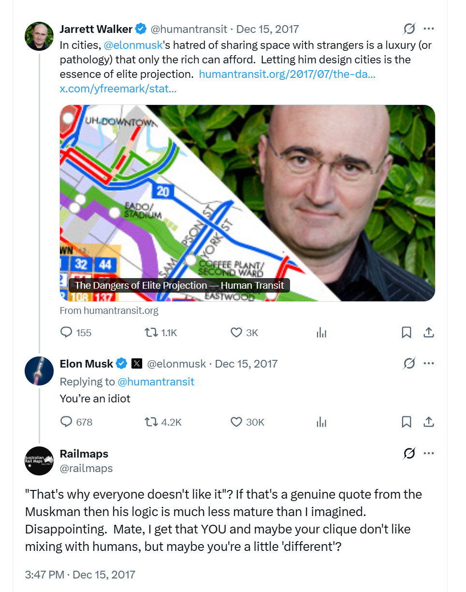Viewport: 466px width, 592px height.
Task: Reply to Elon Musk's tweet
Action: pos(66,422)
